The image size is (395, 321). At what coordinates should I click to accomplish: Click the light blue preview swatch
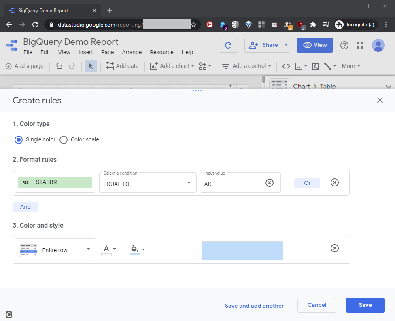(242, 251)
